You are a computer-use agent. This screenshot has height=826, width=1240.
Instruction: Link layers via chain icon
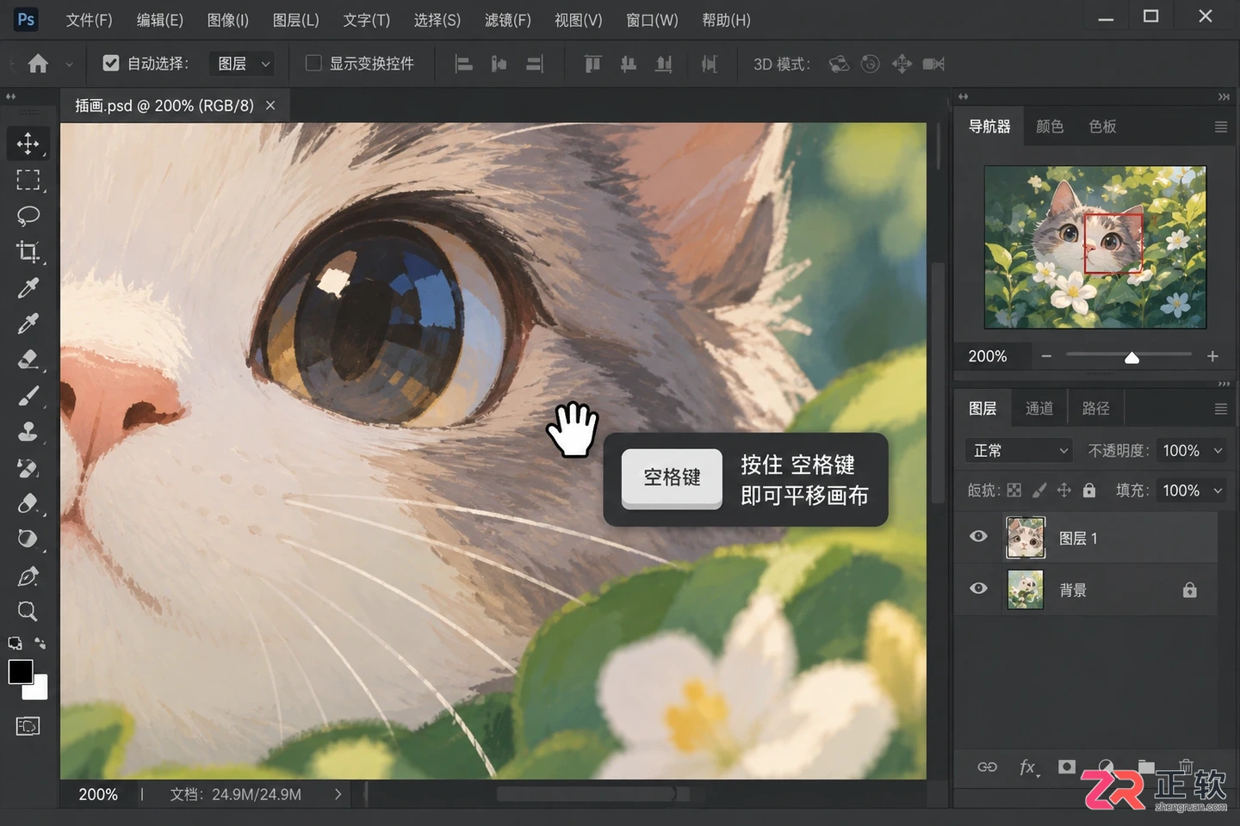click(x=987, y=767)
